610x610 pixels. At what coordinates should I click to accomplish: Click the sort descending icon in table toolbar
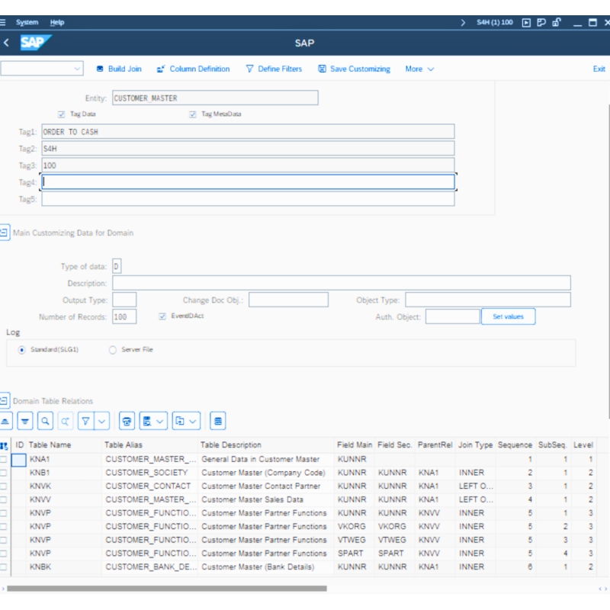tap(25, 421)
